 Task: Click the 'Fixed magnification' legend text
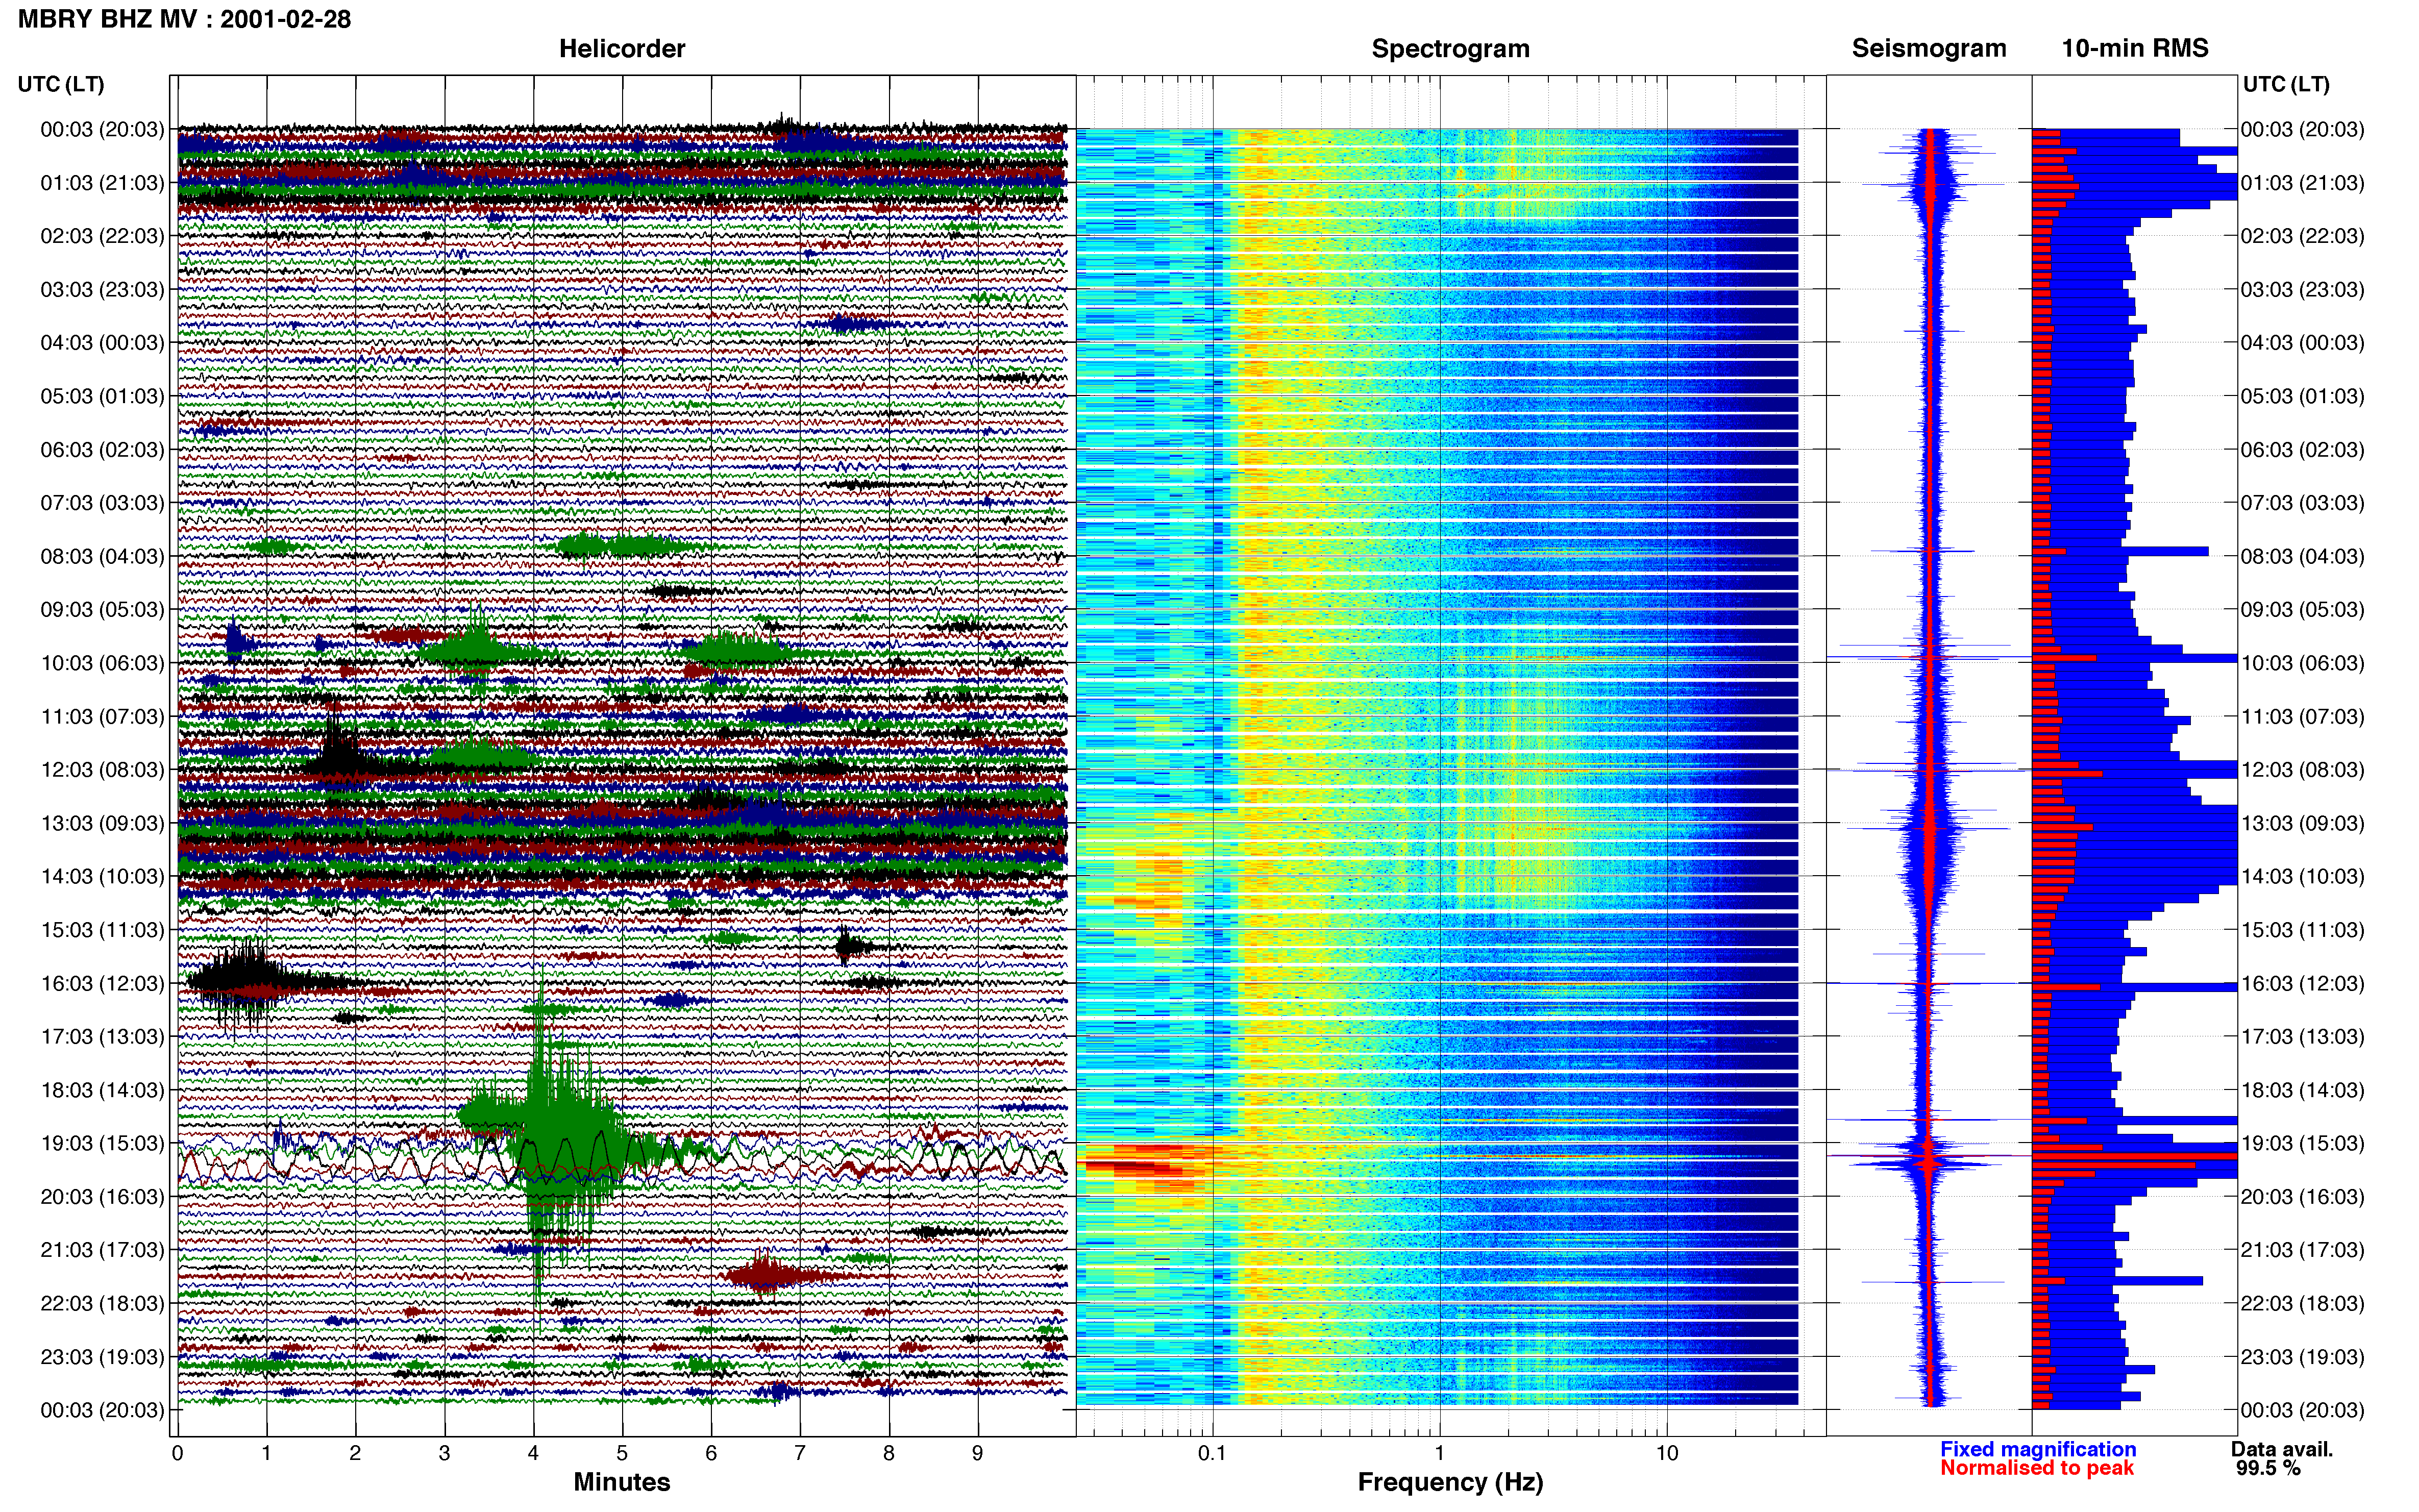(x=2038, y=1449)
